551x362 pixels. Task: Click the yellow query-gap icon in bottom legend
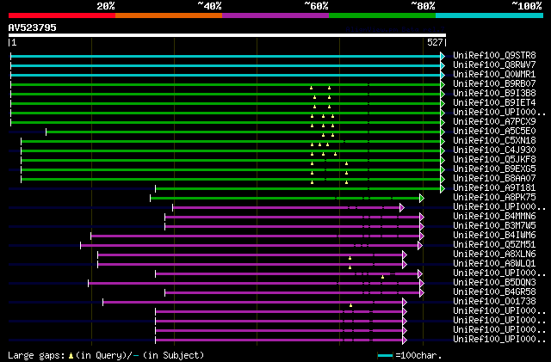click(x=71, y=356)
